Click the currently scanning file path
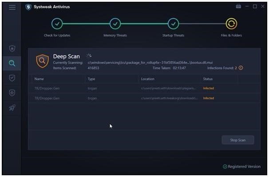 [x=150, y=63]
